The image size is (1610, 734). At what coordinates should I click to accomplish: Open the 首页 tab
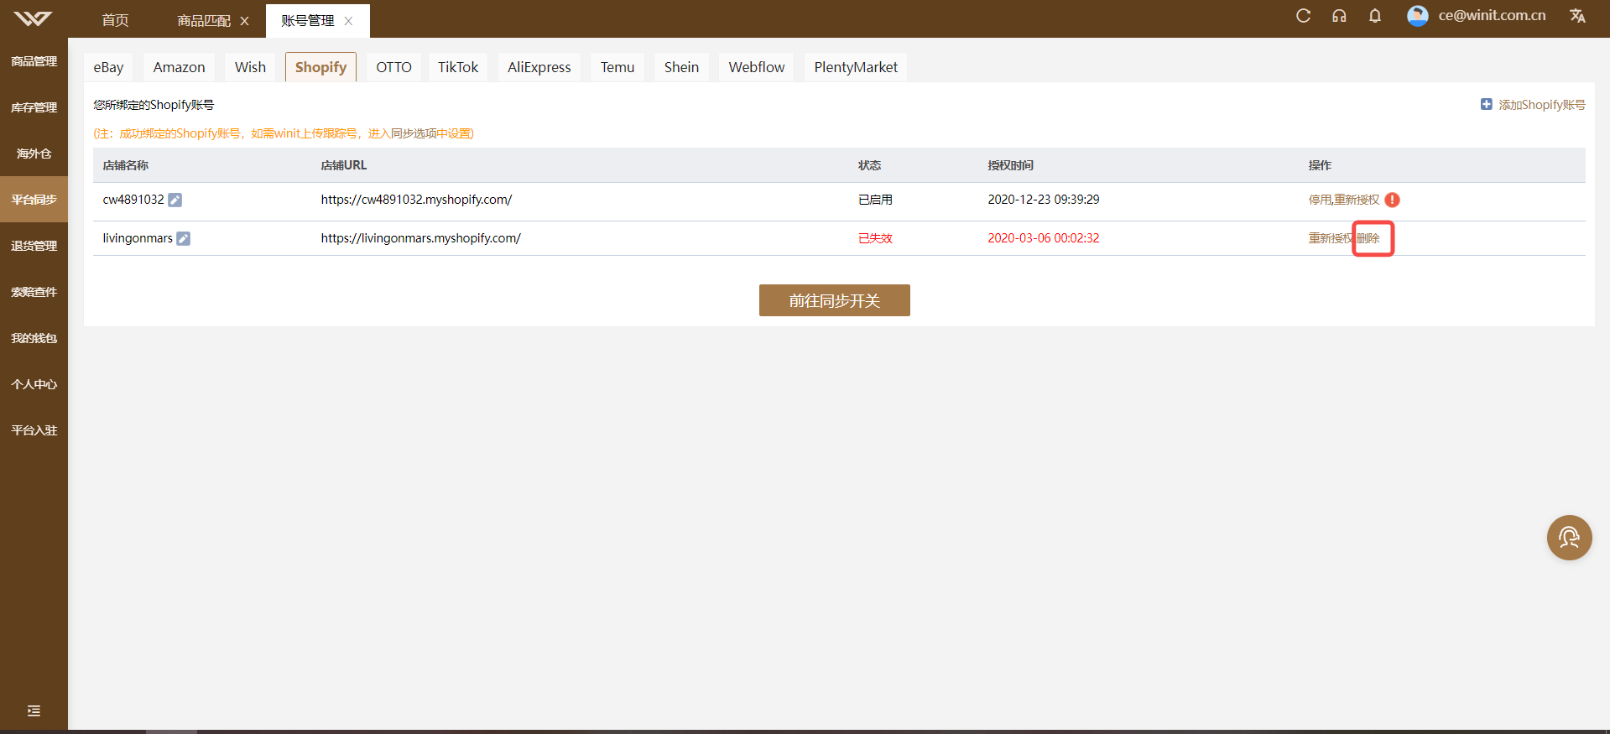115,20
